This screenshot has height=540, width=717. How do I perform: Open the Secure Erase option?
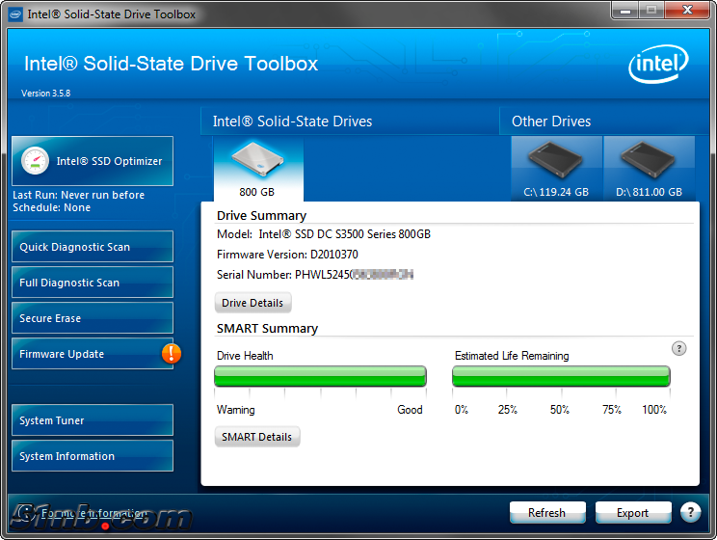tap(93, 318)
